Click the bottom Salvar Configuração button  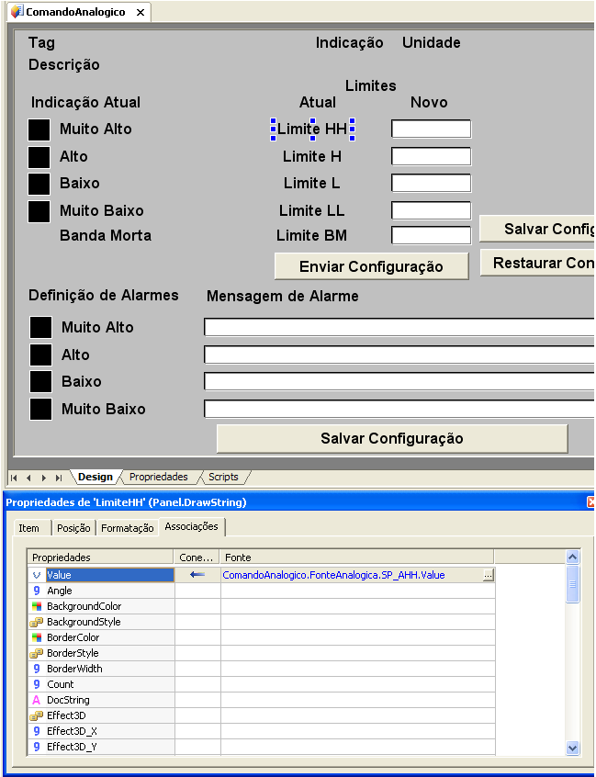point(392,438)
